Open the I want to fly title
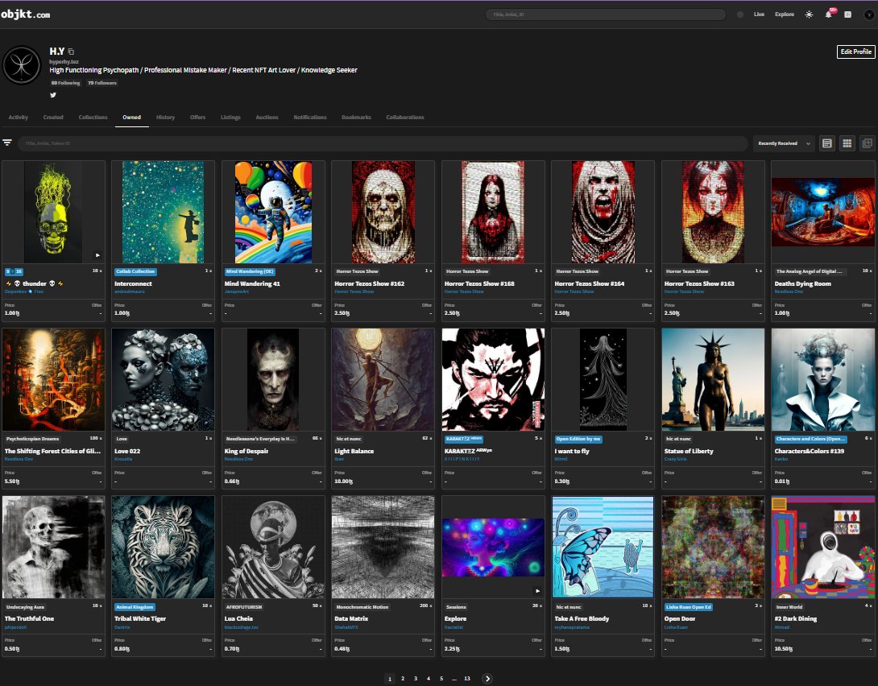Viewport: 878px width, 686px height. click(x=572, y=451)
